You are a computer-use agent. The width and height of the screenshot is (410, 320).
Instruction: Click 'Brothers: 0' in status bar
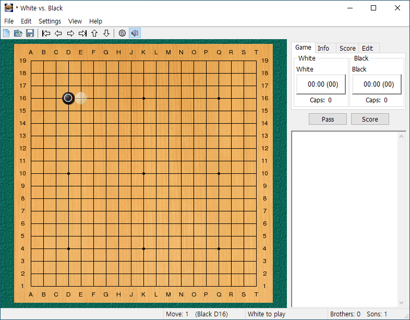345,314
